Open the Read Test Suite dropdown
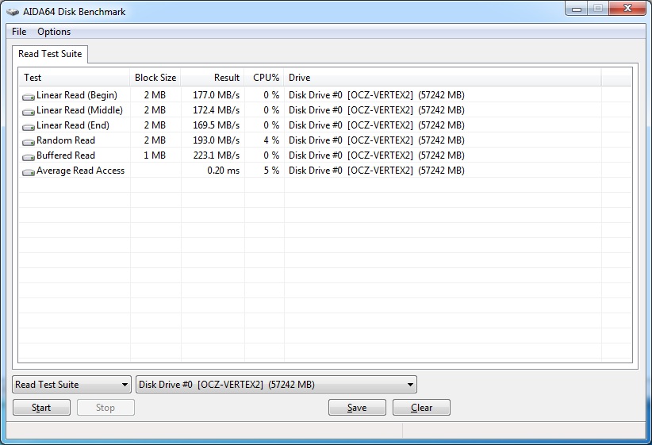652x445 pixels. pos(71,385)
